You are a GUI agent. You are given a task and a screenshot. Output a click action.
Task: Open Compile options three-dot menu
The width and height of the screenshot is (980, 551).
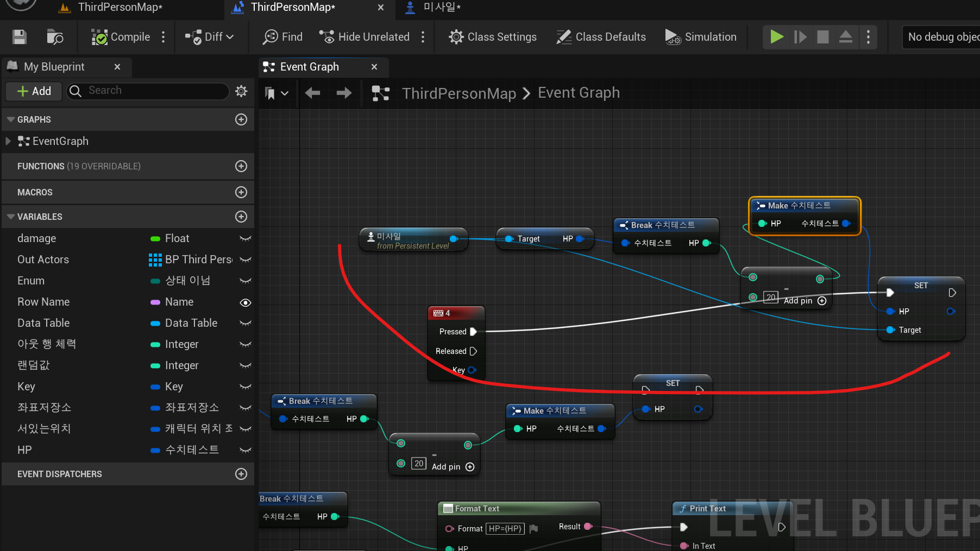tap(163, 37)
